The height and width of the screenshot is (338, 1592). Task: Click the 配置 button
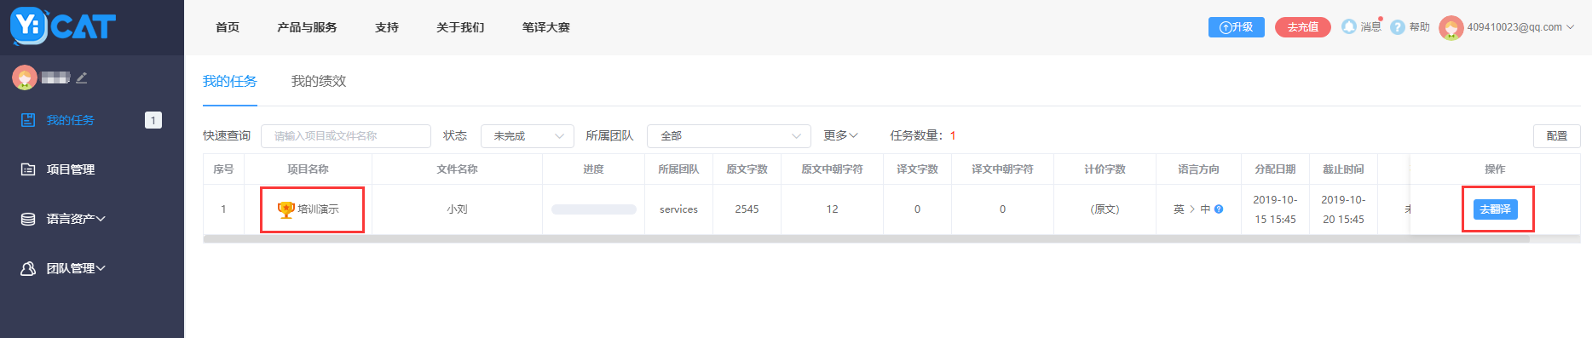tap(1557, 135)
